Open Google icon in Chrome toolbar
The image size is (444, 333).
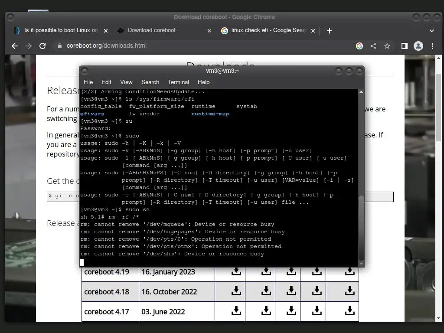359,46
